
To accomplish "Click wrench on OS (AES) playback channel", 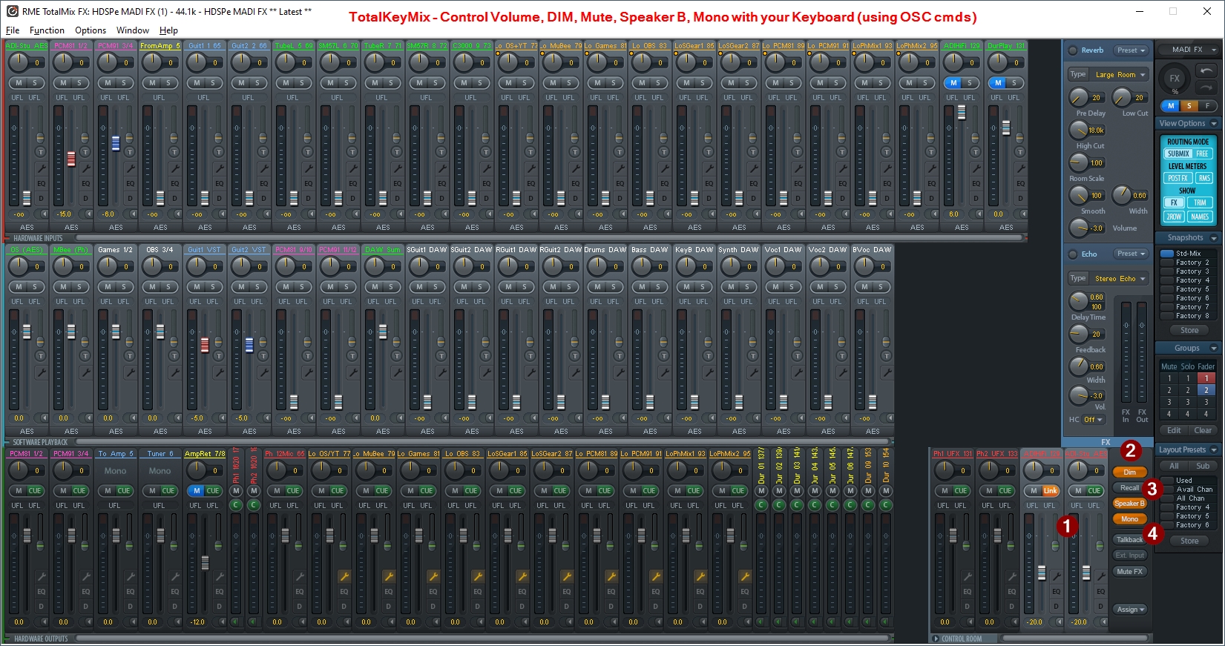I will coord(41,373).
